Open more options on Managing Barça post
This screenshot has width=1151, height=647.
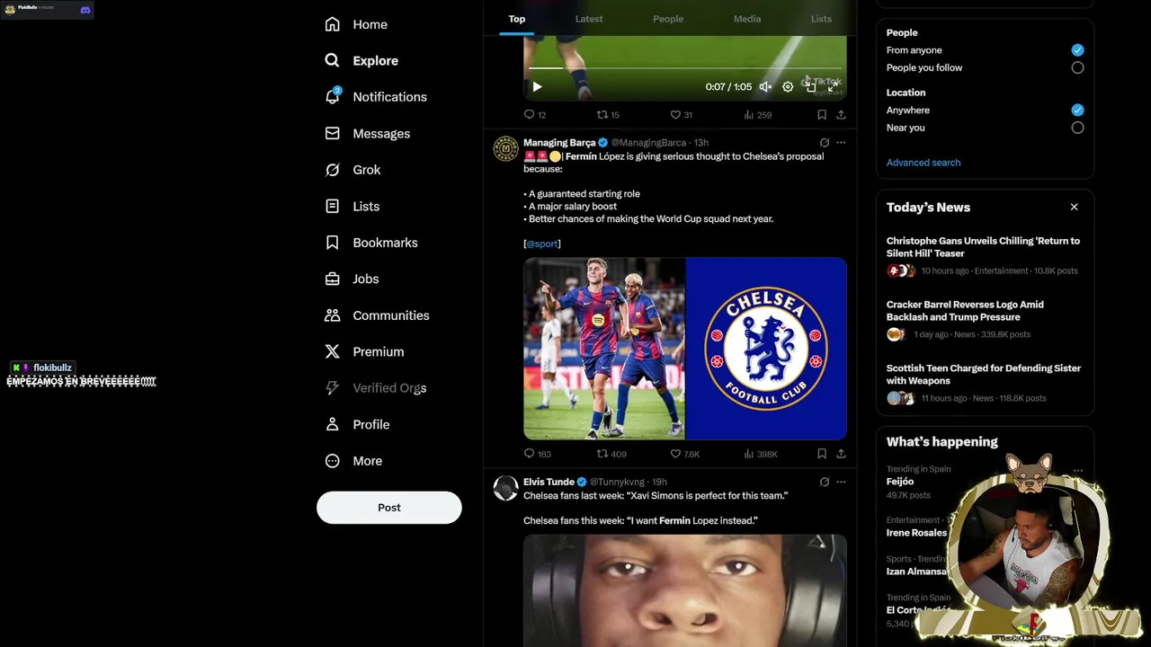click(x=841, y=143)
